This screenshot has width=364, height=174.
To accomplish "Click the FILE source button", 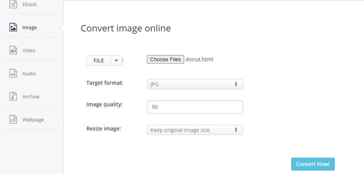I will (x=99, y=61).
